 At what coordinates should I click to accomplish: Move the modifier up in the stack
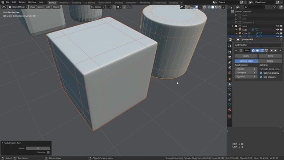pos(272,51)
